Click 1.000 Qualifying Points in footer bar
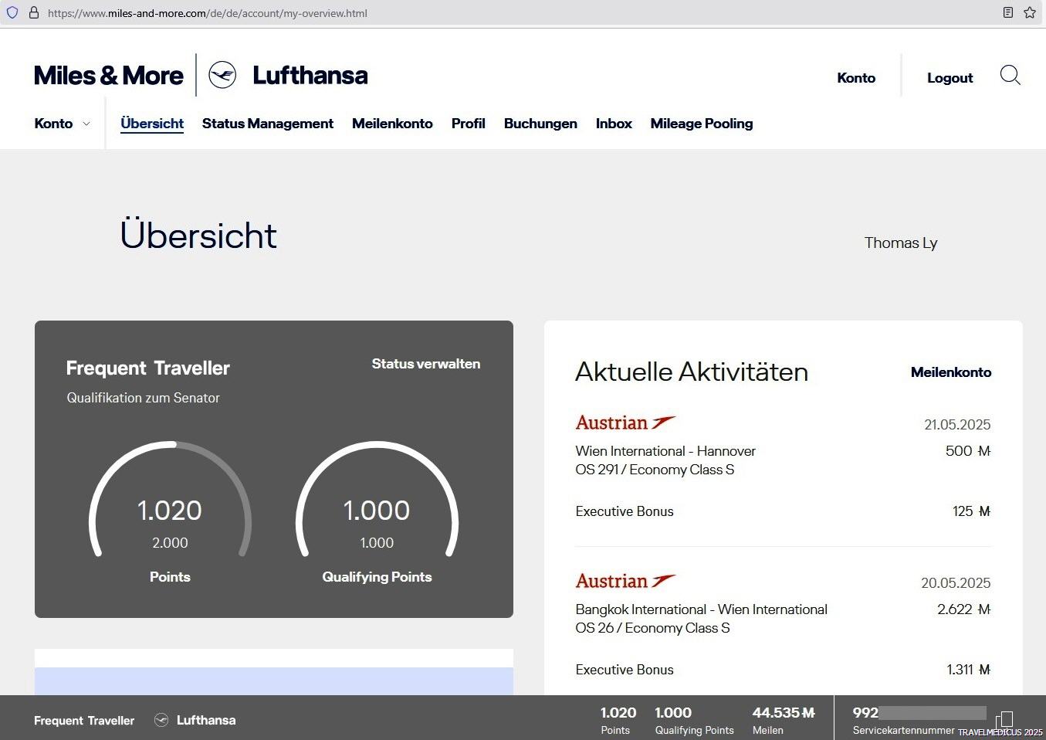 694,720
